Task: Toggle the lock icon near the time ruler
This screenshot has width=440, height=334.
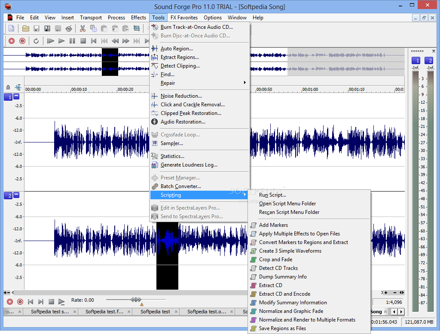Action: click(x=8, y=87)
